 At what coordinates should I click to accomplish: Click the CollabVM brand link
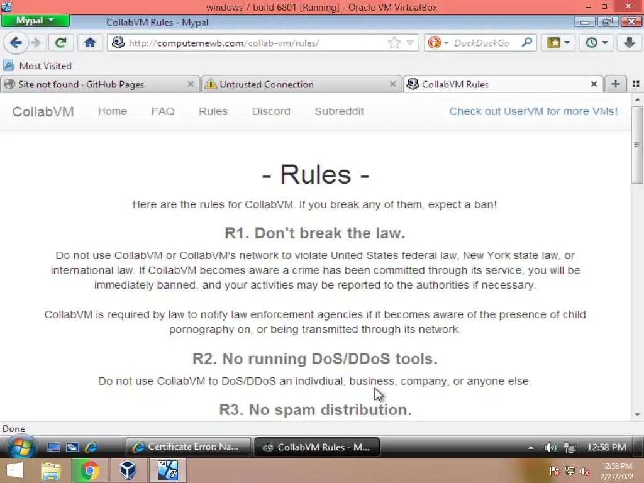(x=43, y=111)
